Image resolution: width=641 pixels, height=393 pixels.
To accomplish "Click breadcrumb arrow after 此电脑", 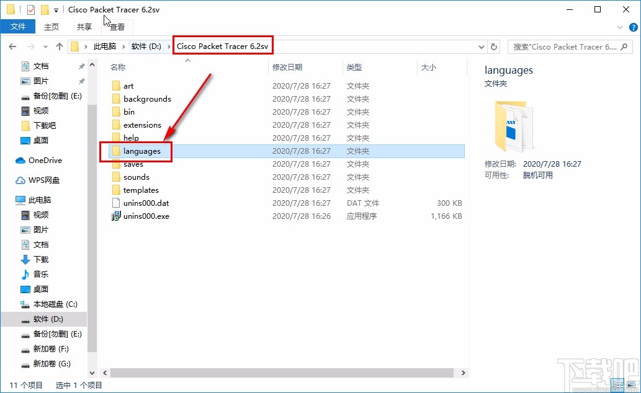I will pos(123,46).
